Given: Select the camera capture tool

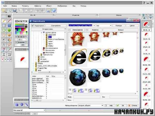Looking at the screenshot, I should point(9,16).
